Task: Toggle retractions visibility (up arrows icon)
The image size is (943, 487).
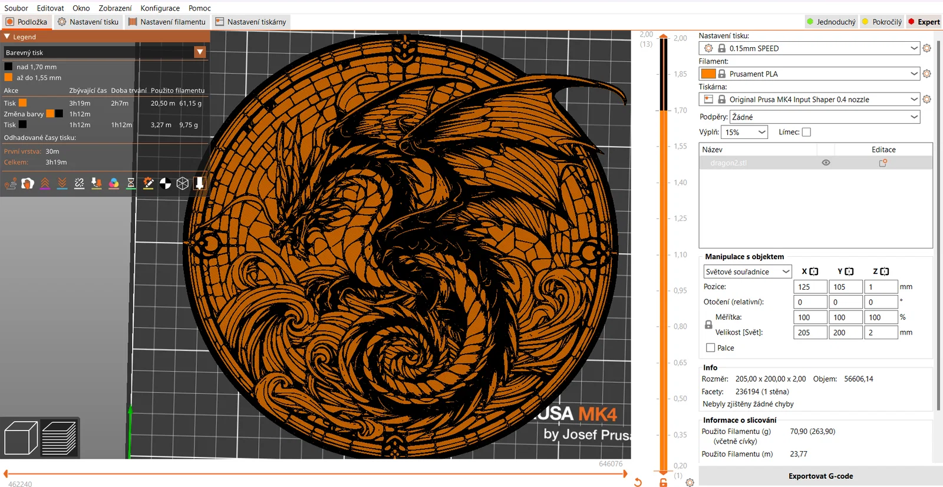Action: 45,184
